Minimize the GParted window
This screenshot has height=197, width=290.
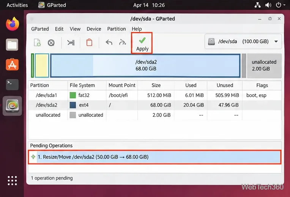[260, 19]
